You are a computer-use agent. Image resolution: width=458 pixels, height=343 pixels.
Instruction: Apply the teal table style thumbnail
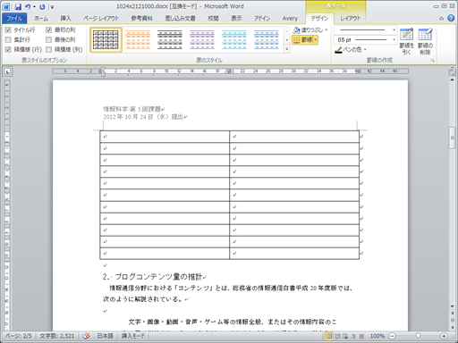tap(234, 39)
